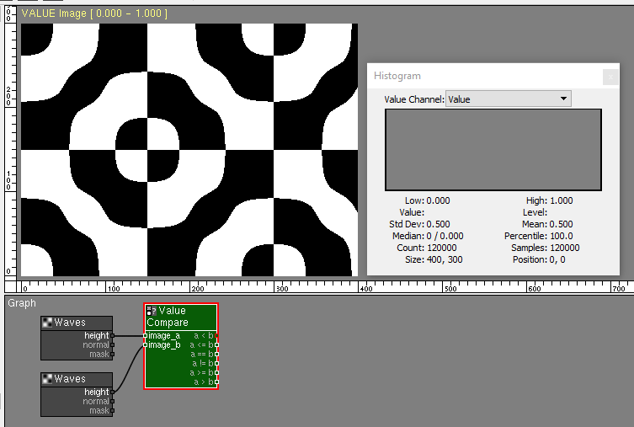Screen dimensions: 634x427
Task: Click the top Waves node height output
Action: click(112, 336)
